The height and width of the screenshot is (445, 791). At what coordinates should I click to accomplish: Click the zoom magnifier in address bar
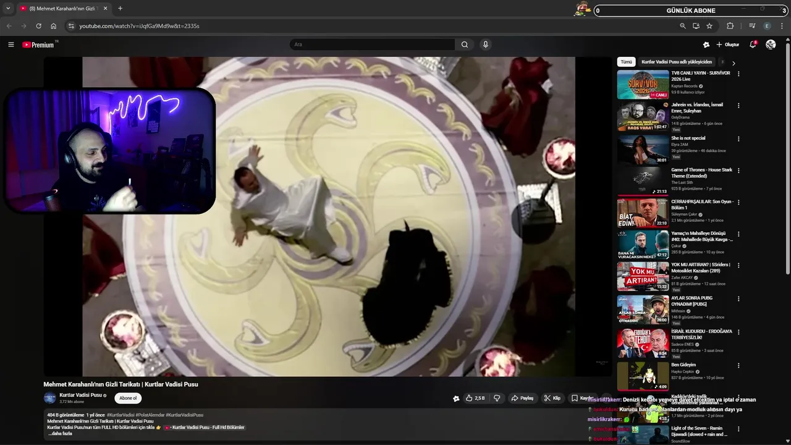(x=683, y=26)
